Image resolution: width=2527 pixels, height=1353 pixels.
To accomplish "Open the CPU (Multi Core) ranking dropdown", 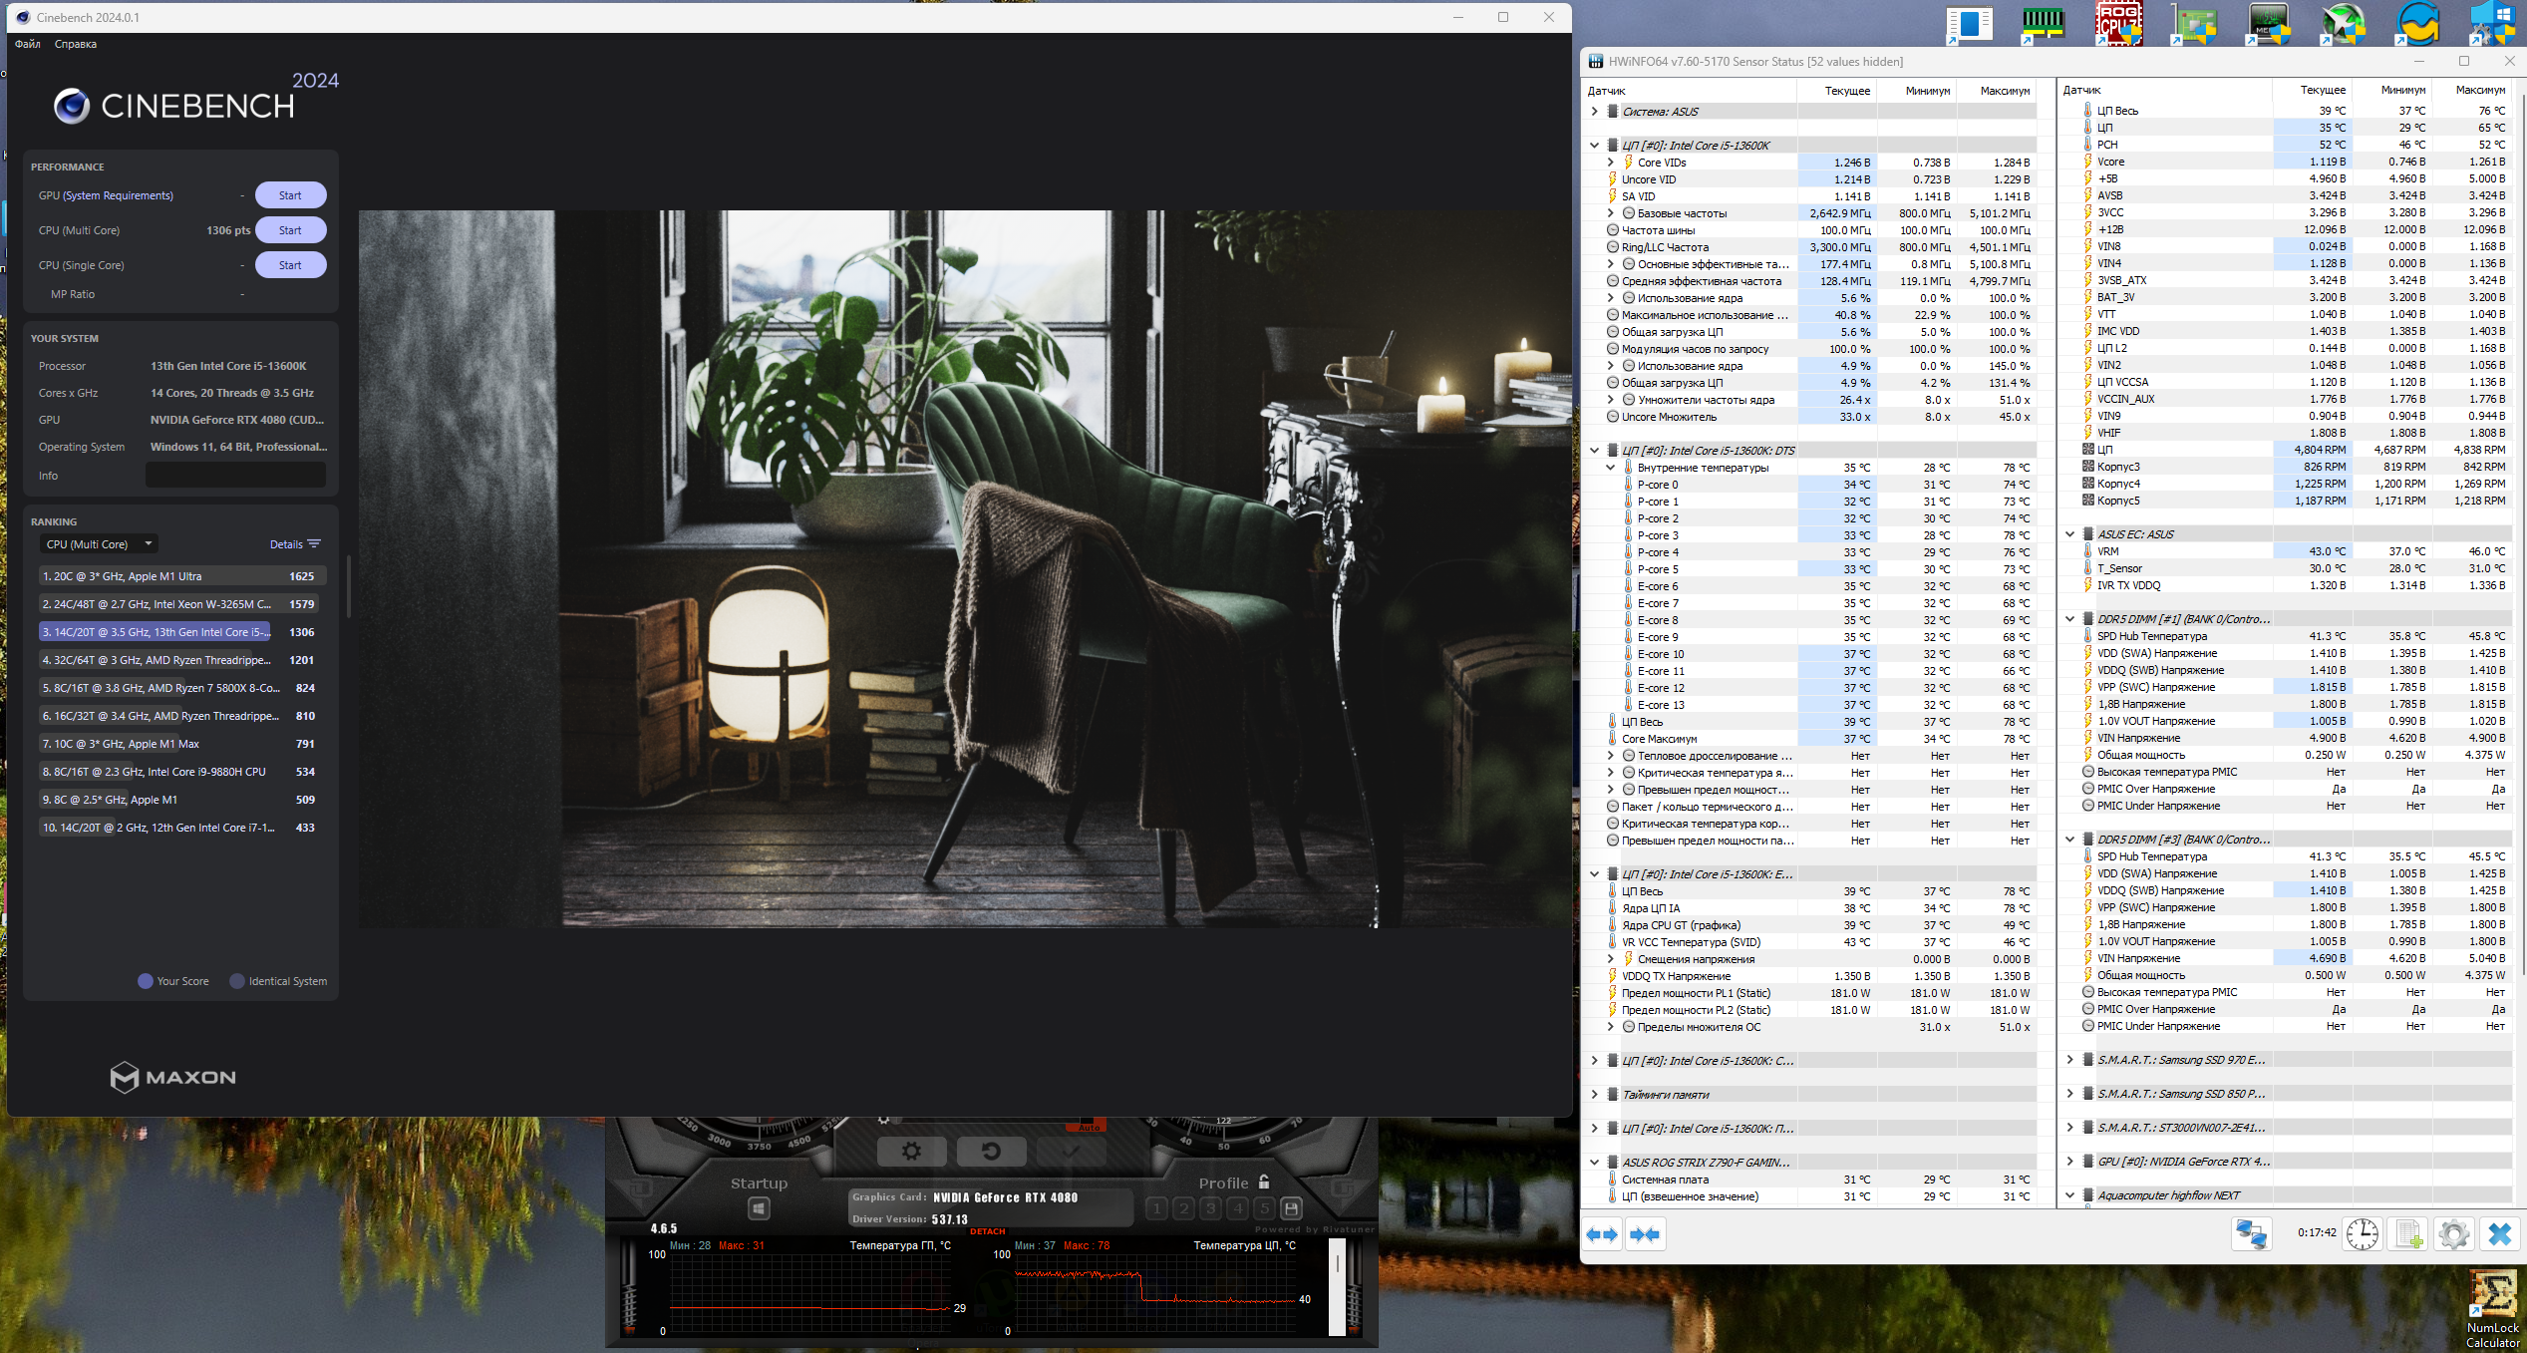I will [x=99, y=544].
